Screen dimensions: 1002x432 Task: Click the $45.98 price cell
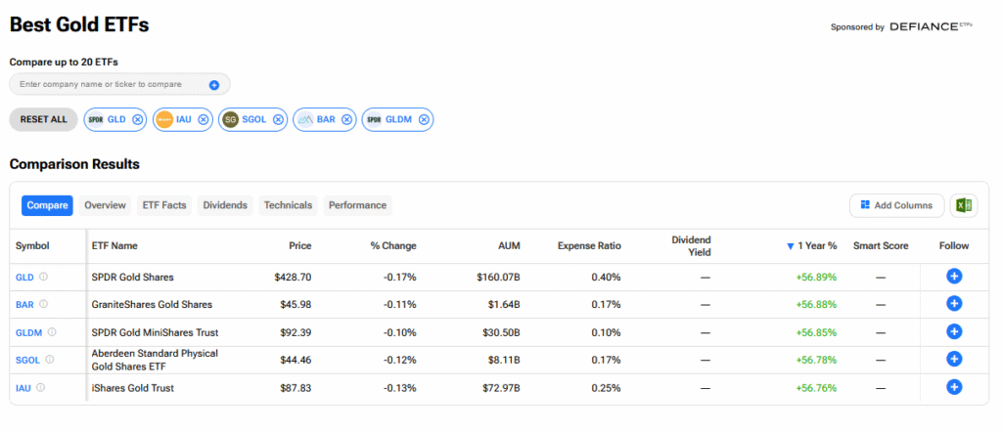click(296, 304)
